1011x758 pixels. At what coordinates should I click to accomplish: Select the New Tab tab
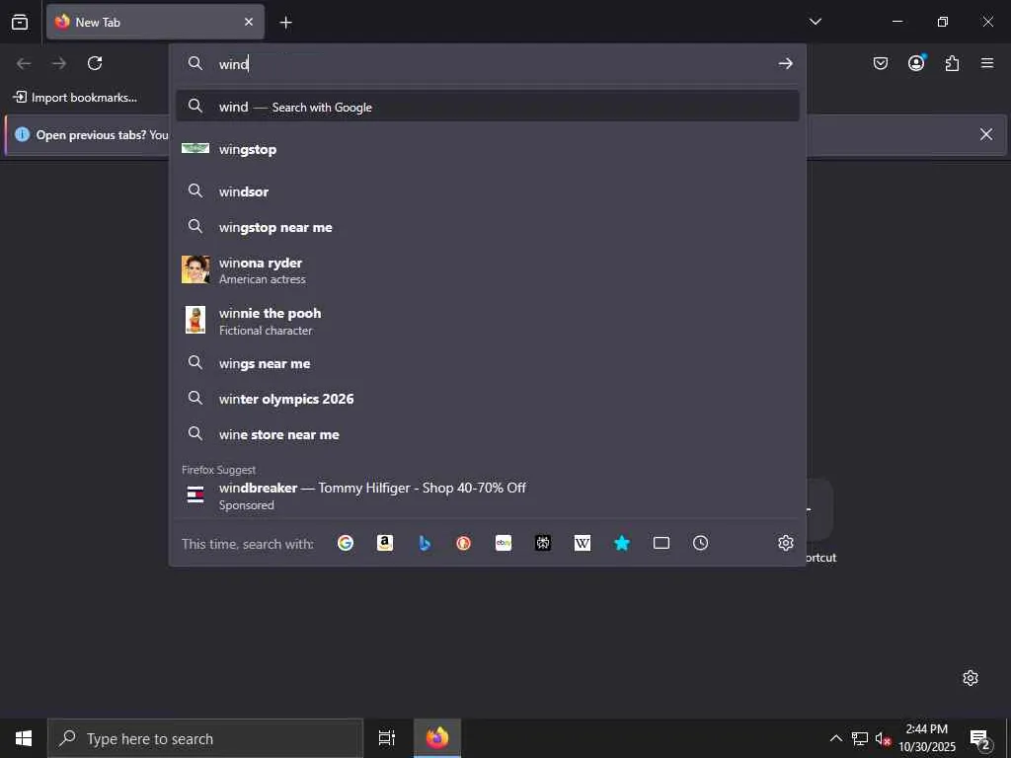click(155, 22)
